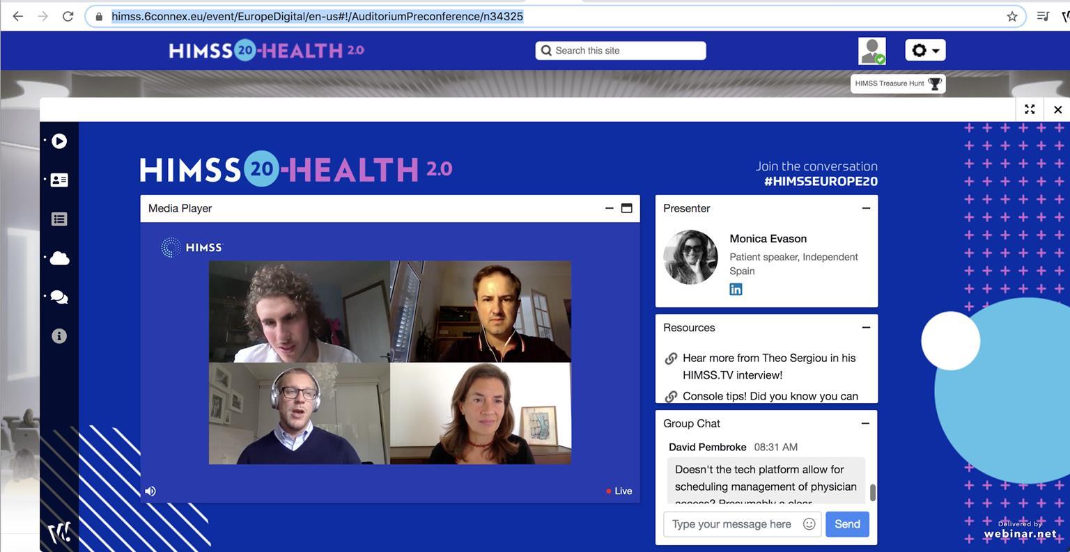Mute the media player volume

pyautogui.click(x=150, y=491)
